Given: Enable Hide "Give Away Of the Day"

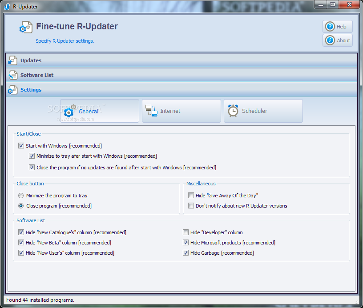Looking at the screenshot, I should [191, 196].
